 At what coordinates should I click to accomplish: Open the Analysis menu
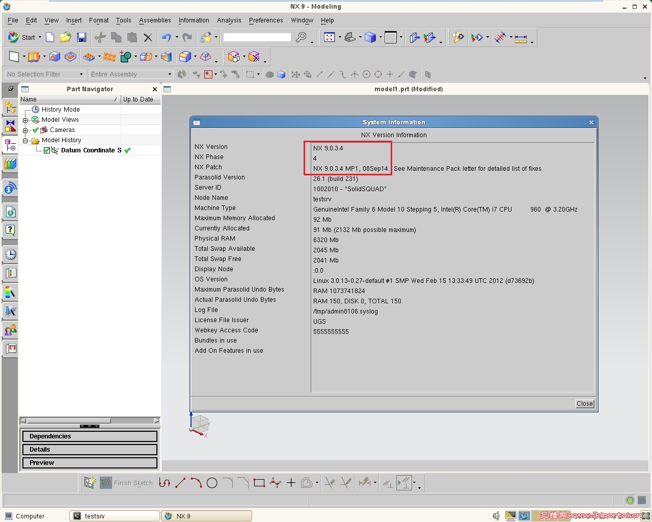[x=229, y=20]
